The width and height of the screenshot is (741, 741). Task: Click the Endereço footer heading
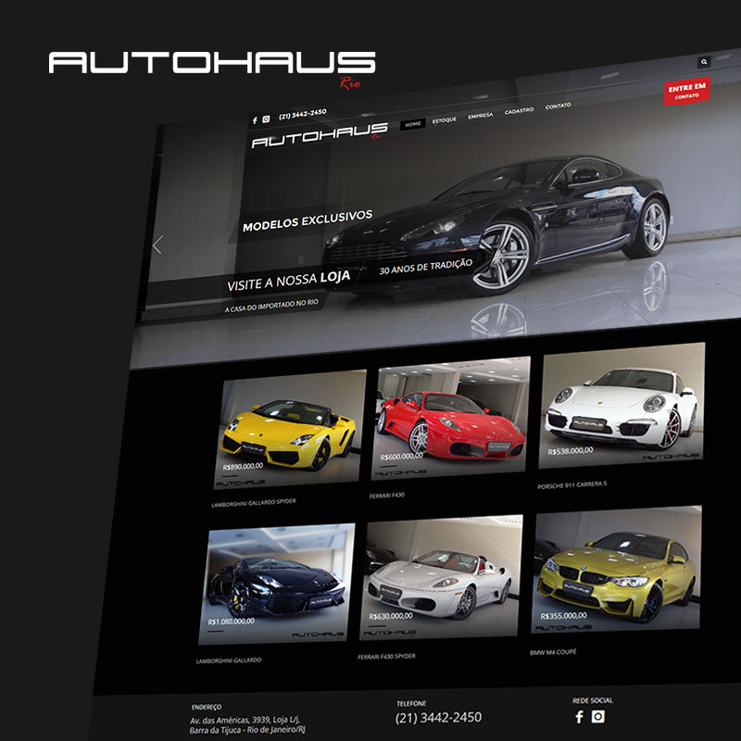[x=207, y=707]
